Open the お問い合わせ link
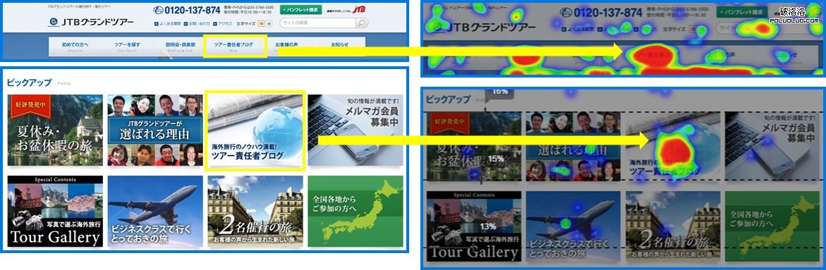 (198, 24)
